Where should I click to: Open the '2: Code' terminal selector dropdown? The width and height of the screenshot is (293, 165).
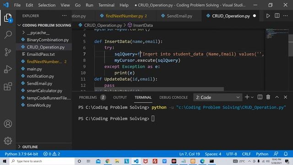(218, 97)
